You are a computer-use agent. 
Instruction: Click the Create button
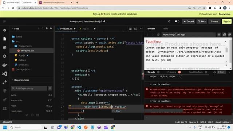[214, 21]
